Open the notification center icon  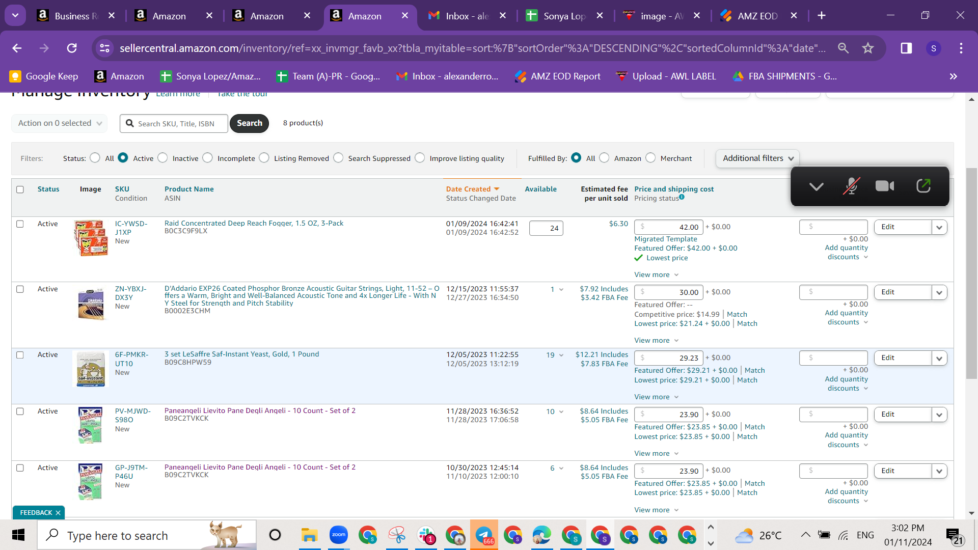(x=954, y=536)
